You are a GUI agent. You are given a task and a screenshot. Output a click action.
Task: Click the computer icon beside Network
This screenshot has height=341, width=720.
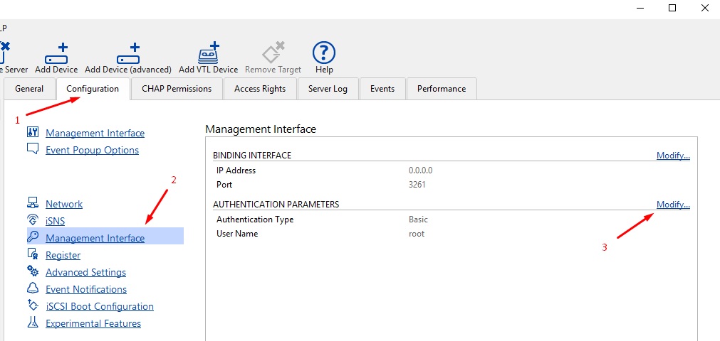point(32,202)
